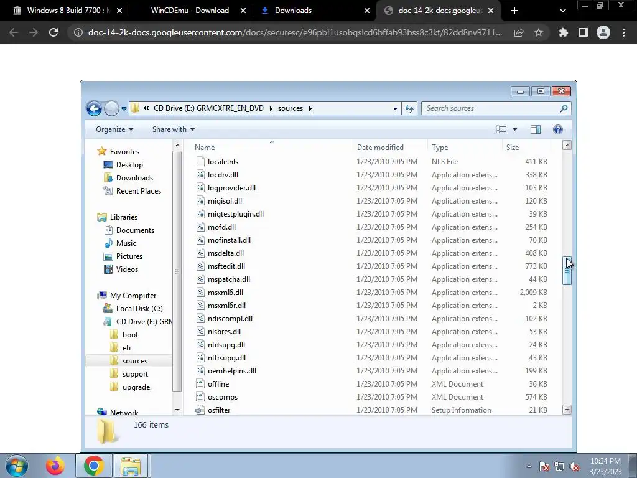Select the offline XML document icon

click(200, 383)
